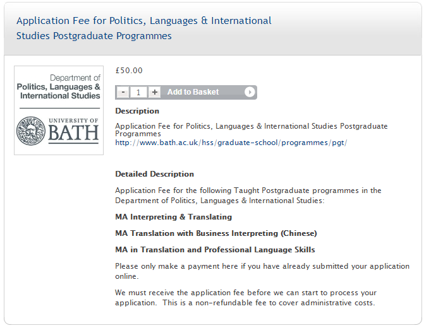Click the arrow icon on Add to Basket

(x=250, y=92)
